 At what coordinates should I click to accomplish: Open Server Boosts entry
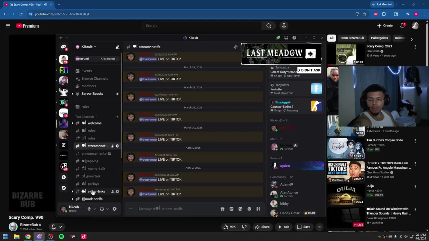[97, 94]
